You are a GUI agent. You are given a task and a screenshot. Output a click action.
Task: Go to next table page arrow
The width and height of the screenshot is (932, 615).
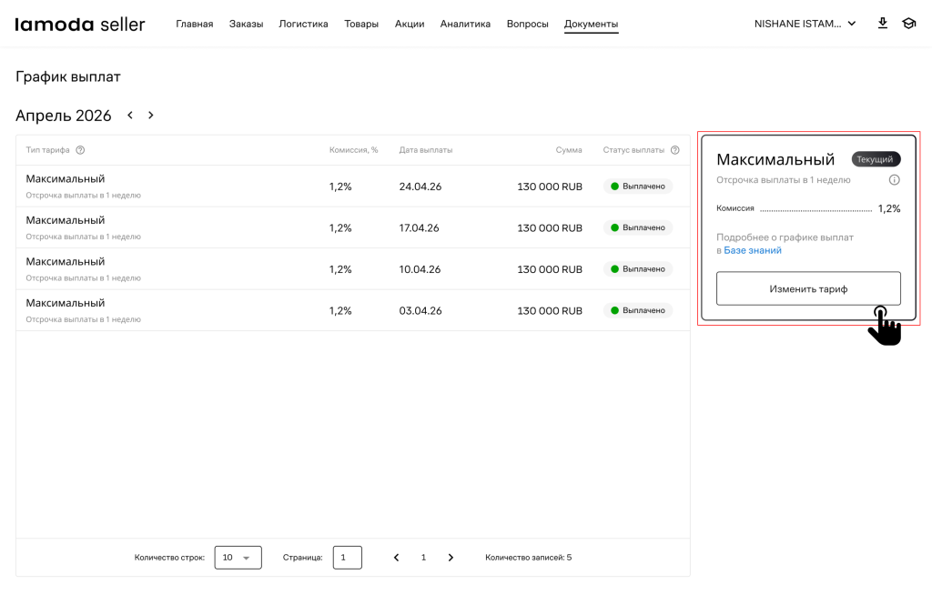451,558
